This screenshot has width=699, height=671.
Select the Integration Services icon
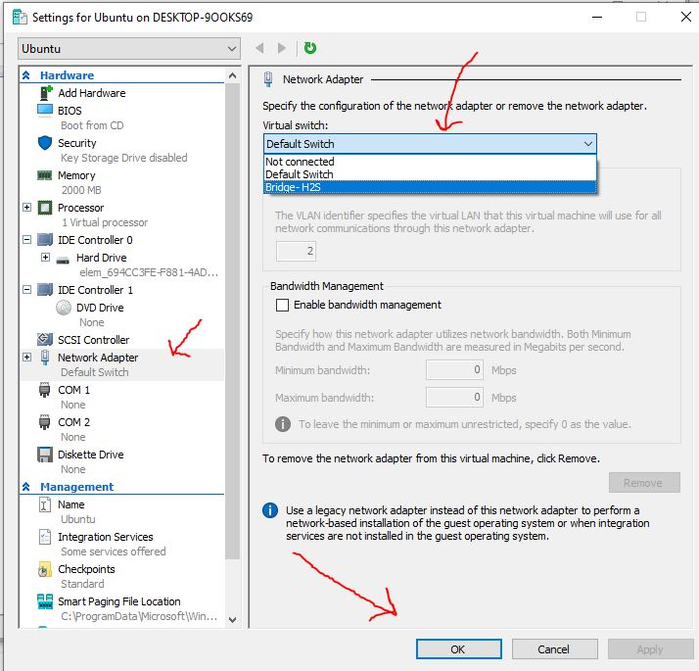tap(45, 537)
